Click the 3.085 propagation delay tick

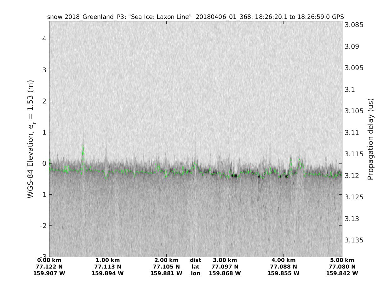354,25
